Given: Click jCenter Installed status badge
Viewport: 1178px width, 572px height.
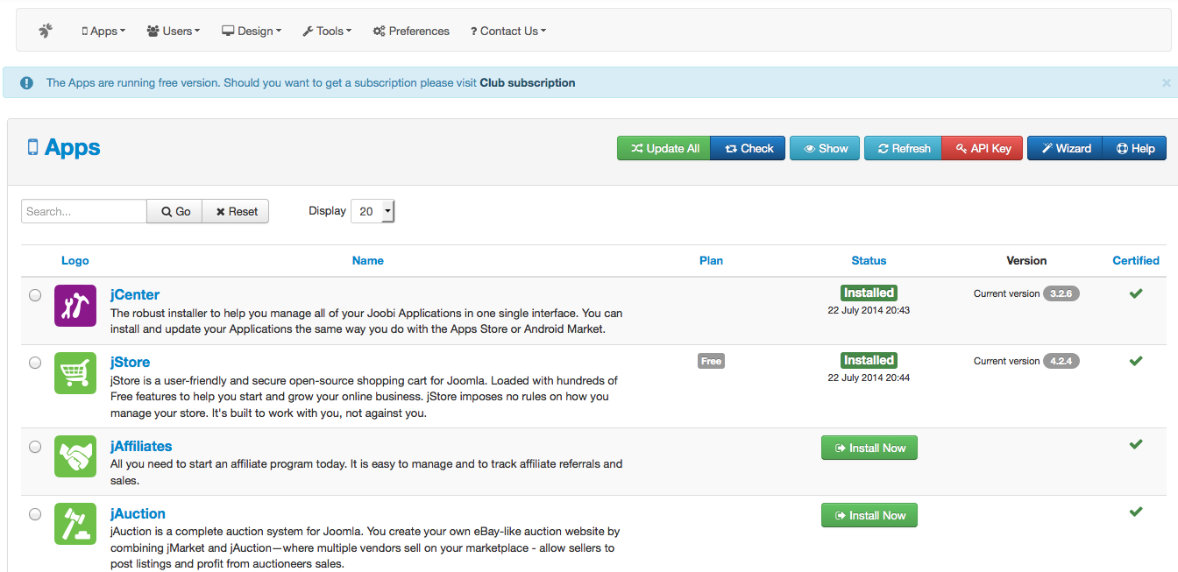Looking at the screenshot, I should [869, 293].
